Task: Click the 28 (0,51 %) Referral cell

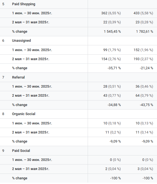Action: coord(112,87)
